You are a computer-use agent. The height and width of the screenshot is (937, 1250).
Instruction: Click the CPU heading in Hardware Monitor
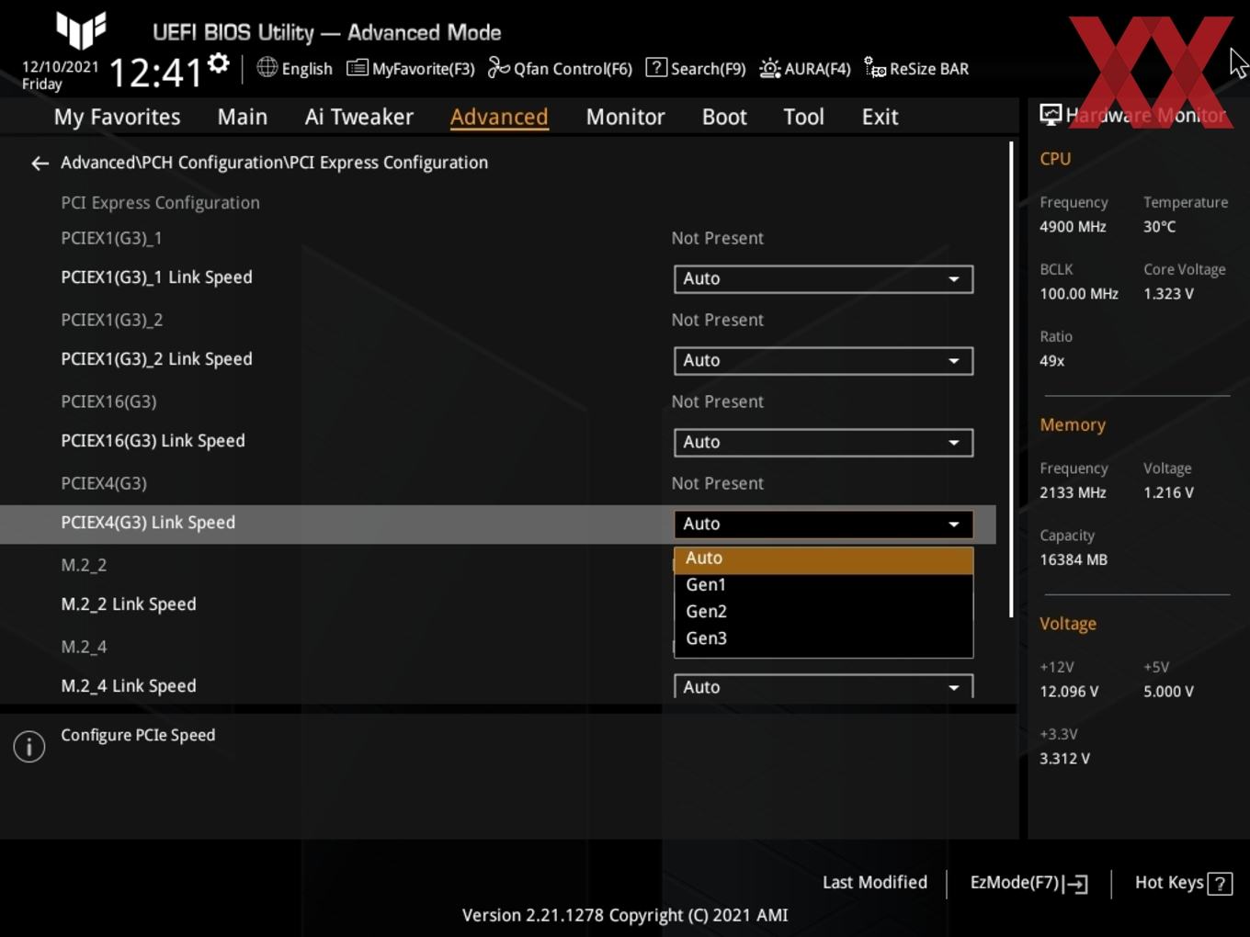pos(1055,159)
